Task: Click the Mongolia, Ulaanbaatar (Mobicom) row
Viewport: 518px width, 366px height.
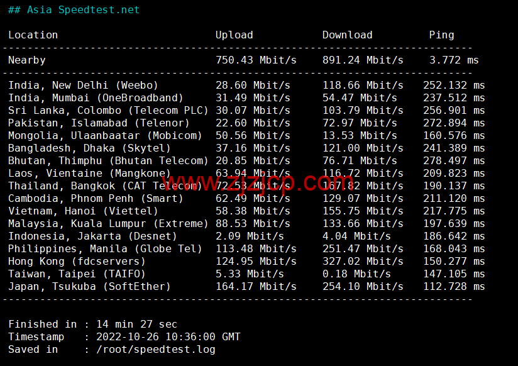Action: click(x=105, y=136)
